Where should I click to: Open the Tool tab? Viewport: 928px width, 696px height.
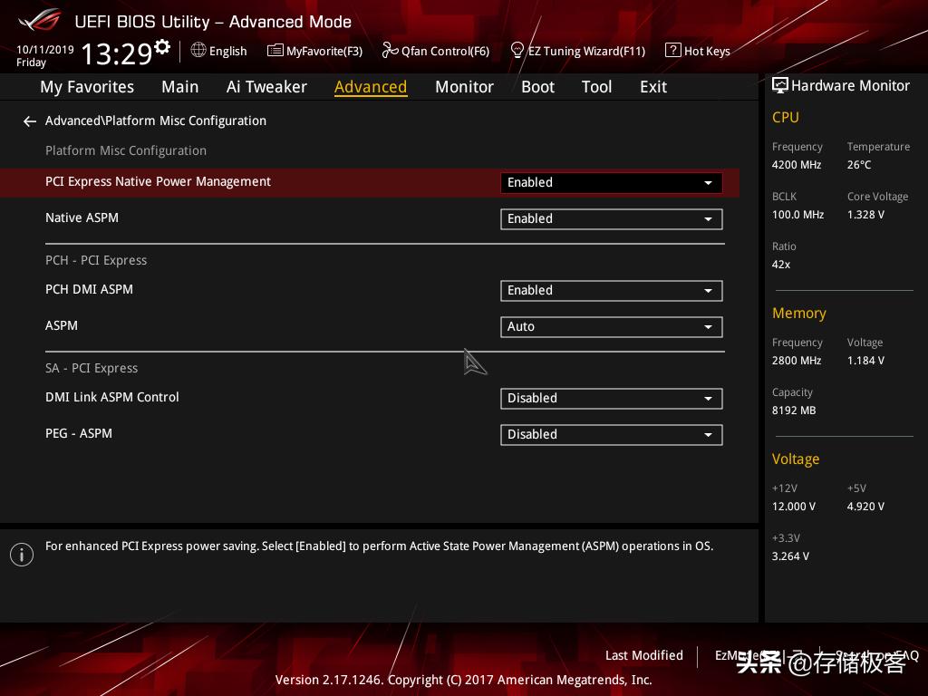[596, 87]
